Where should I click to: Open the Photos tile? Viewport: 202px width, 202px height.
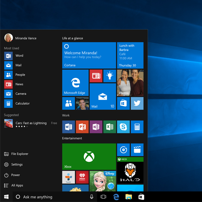point(130,83)
